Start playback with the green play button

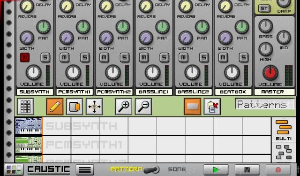[x=216, y=170]
